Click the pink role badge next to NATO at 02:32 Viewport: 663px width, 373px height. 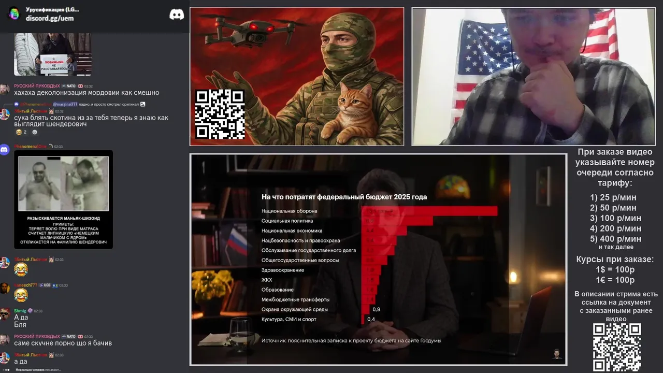tap(80, 86)
